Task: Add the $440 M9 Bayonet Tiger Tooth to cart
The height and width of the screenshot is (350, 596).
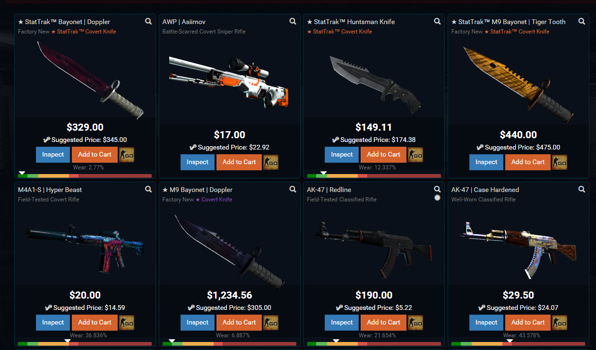Action: [x=528, y=162]
